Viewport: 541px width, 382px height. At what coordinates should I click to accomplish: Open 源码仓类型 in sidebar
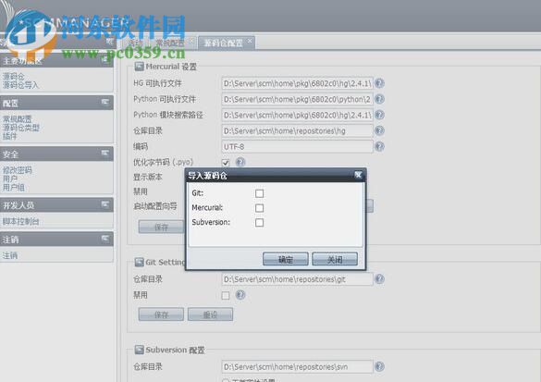click(21, 128)
